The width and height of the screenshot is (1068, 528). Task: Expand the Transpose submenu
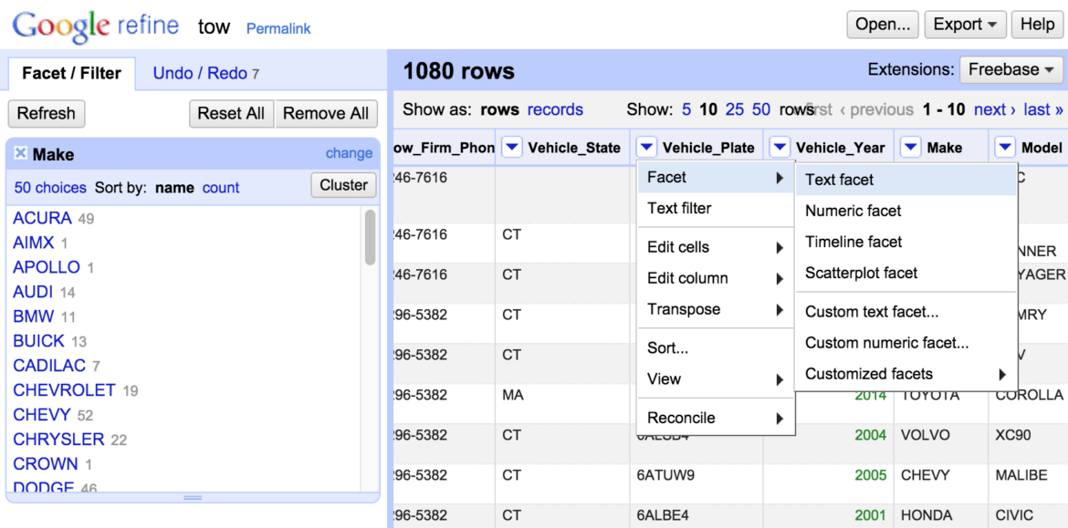tap(716, 309)
